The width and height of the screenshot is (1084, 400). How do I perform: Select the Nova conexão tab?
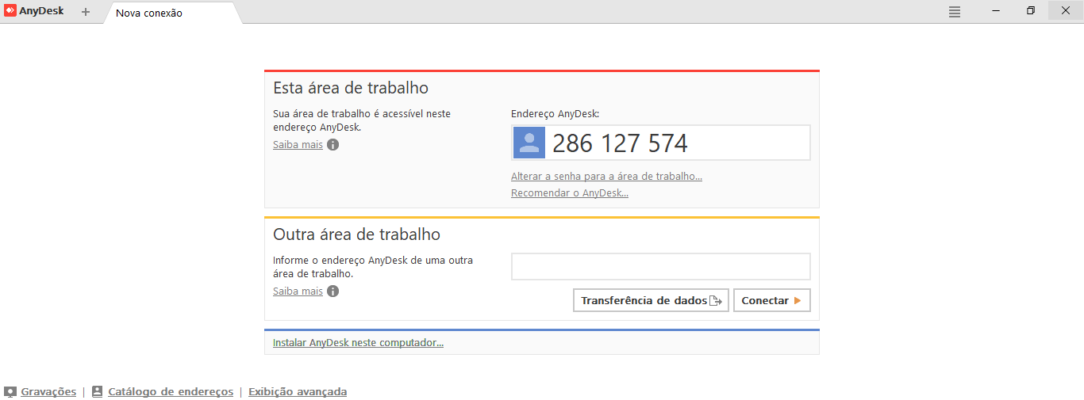coord(149,13)
